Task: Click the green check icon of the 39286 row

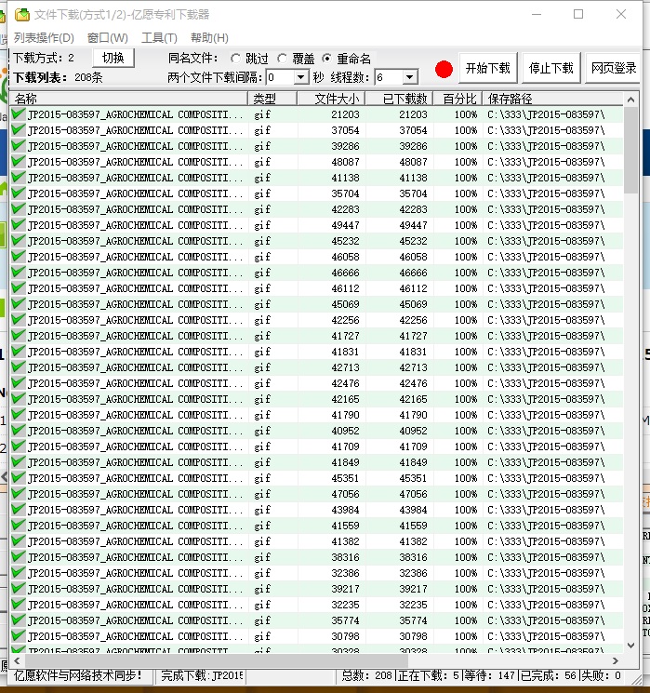Action: pos(19,146)
